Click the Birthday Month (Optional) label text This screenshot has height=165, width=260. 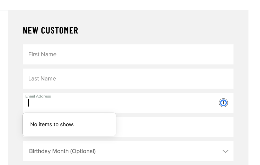click(x=62, y=151)
